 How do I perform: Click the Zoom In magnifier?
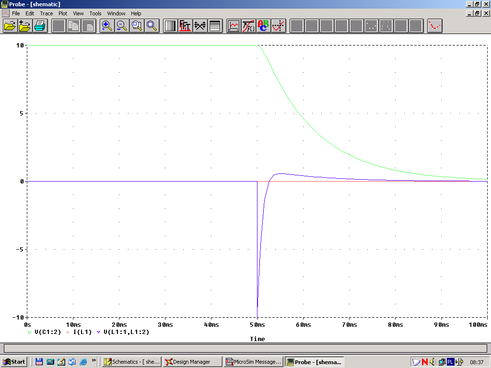tap(107, 26)
